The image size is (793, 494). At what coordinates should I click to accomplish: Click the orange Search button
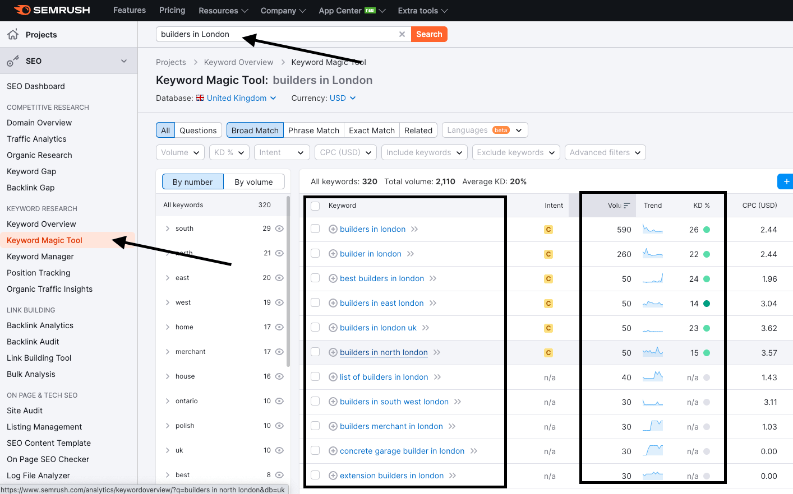(429, 34)
